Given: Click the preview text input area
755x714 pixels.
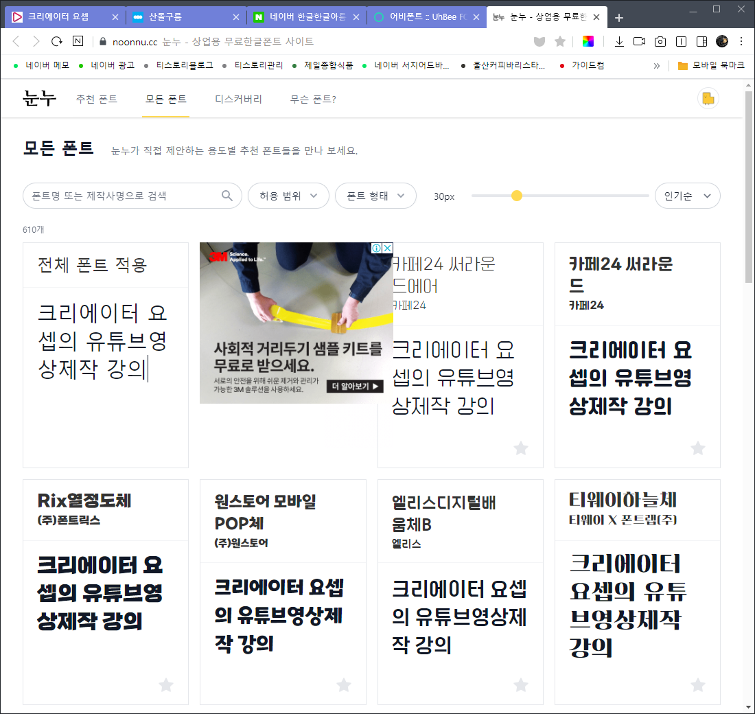Looking at the screenshot, I should click(105, 377).
